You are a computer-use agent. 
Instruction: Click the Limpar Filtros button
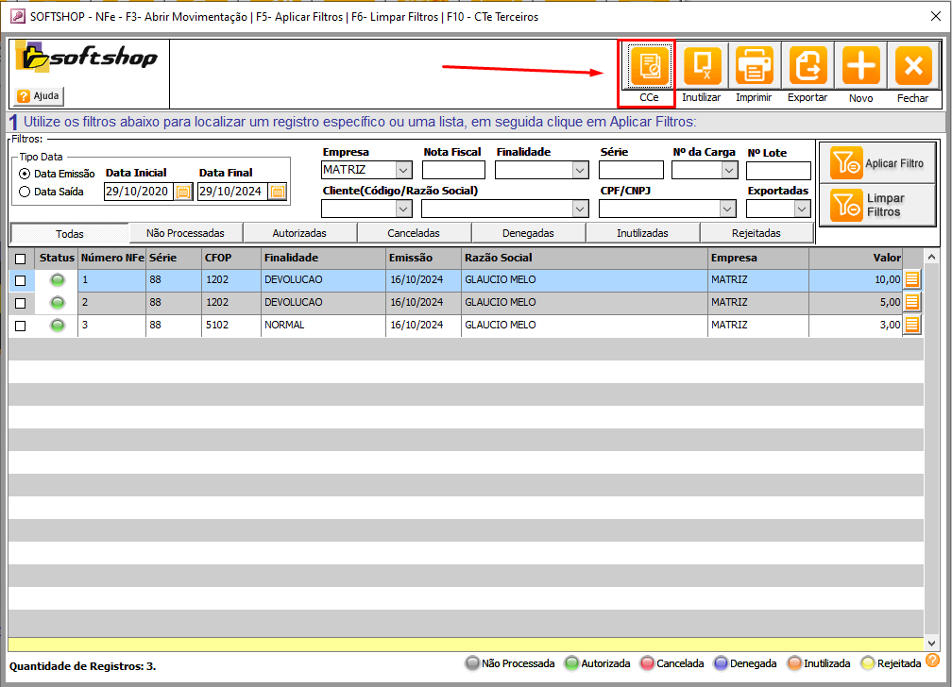click(877, 205)
